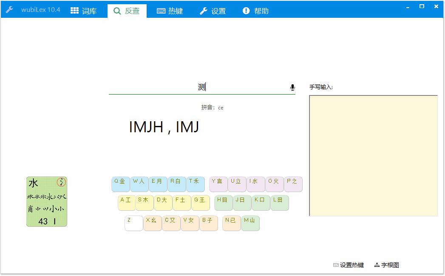Select the M山 key
The width and height of the screenshot is (445, 276).
[x=250, y=223]
